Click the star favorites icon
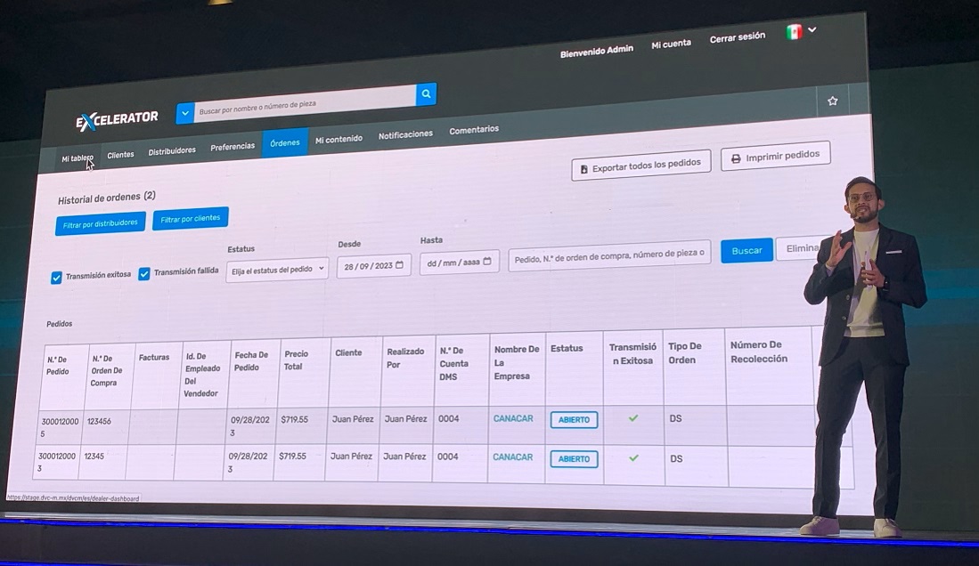This screenshot has height=566, width=979. click(832, 101)
